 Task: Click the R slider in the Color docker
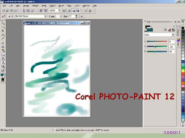pyautogui.click(x=157, y=42)
